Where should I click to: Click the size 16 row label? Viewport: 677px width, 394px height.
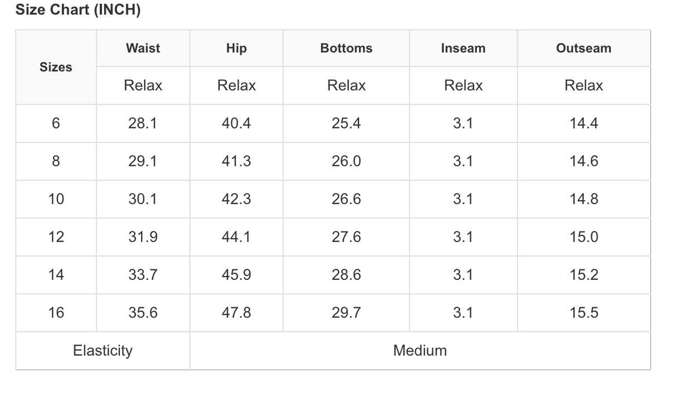(56, 313)
